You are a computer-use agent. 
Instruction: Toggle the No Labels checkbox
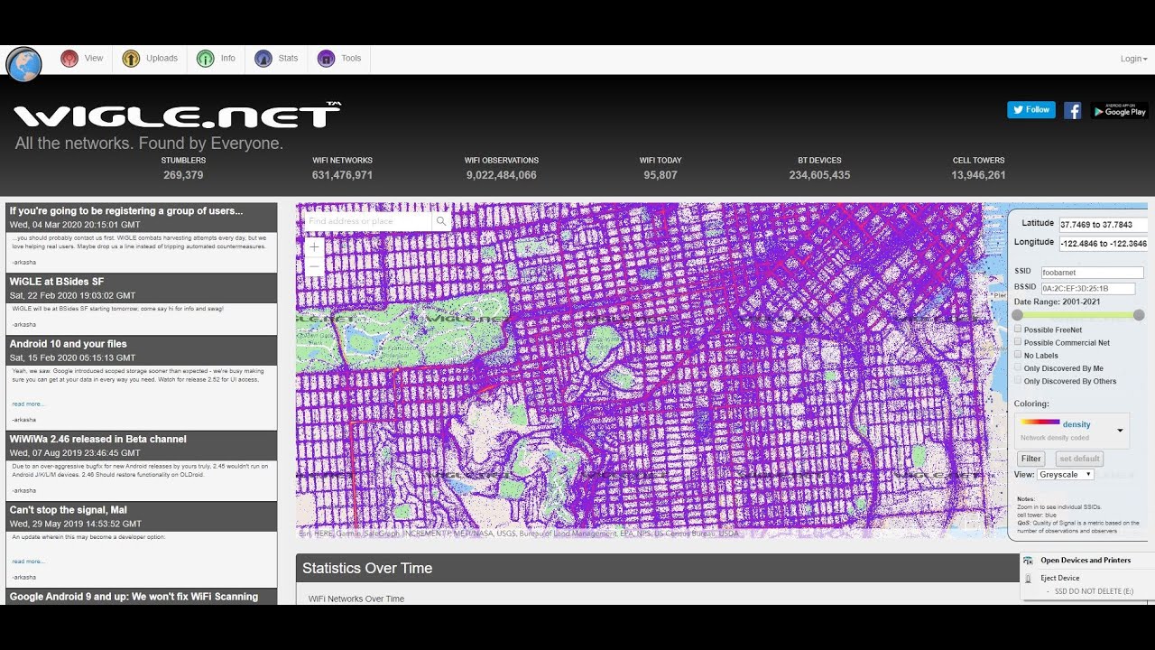coord(1019,355)
